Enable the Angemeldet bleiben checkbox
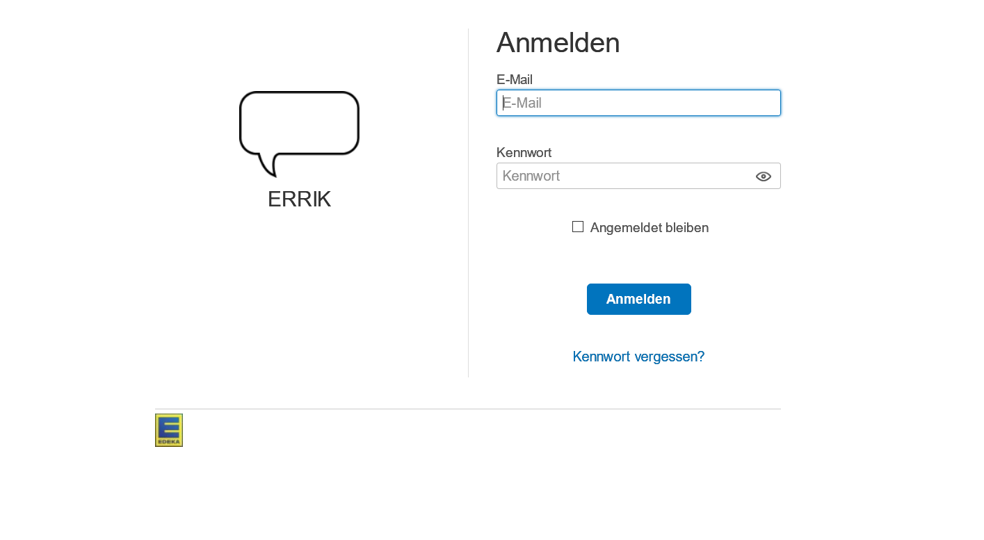This screenshot has height=540, width=984. coord(578,227)
